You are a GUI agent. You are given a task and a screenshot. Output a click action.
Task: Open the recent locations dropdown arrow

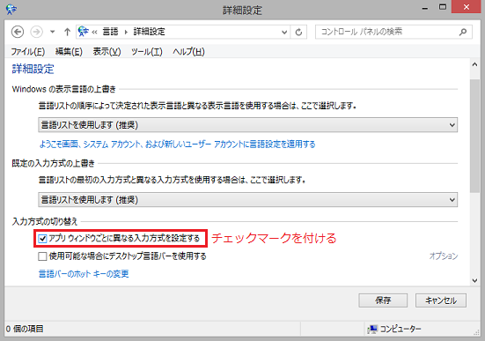[53, 32]
